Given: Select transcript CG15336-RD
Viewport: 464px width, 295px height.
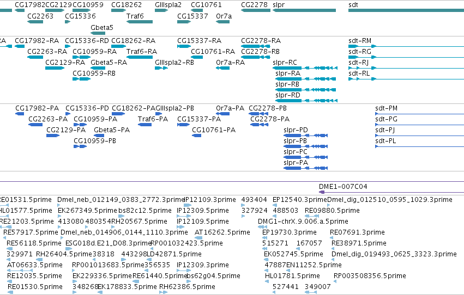Looking at the screenshot, I should pyautogui.click(x=87, y=40).
